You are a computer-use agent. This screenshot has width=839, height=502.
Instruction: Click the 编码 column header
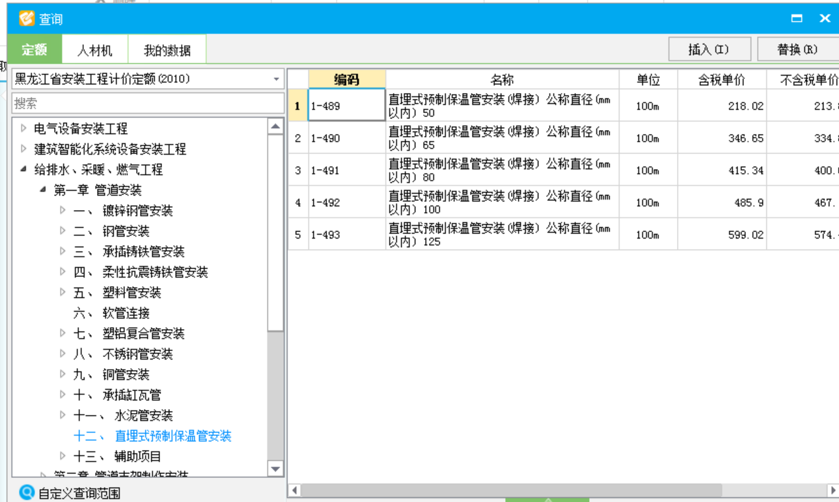point(347,79)
